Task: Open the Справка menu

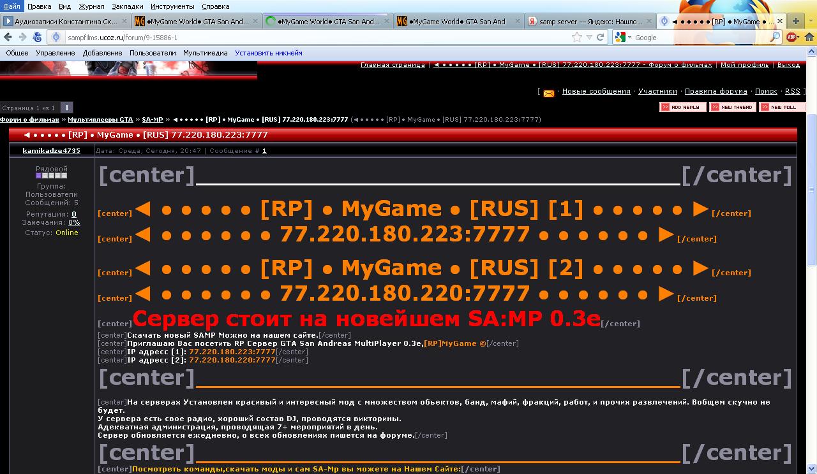Action: [x=216, y=6]
